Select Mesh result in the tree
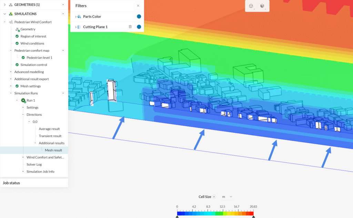Screen dimensions: 353x218 (x=53, y=150)
